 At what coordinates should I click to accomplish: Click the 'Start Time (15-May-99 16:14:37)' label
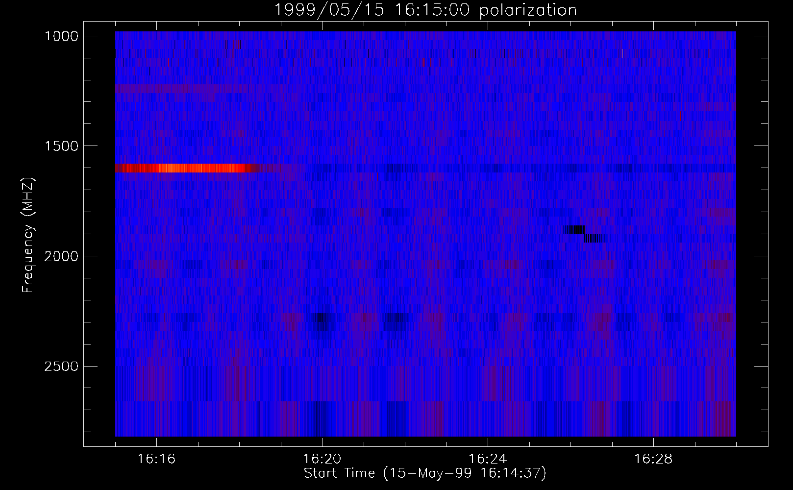[x=425, y=473]
